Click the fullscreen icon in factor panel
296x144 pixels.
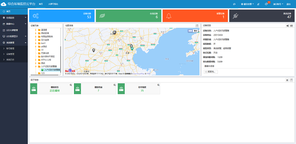[292, 80]
